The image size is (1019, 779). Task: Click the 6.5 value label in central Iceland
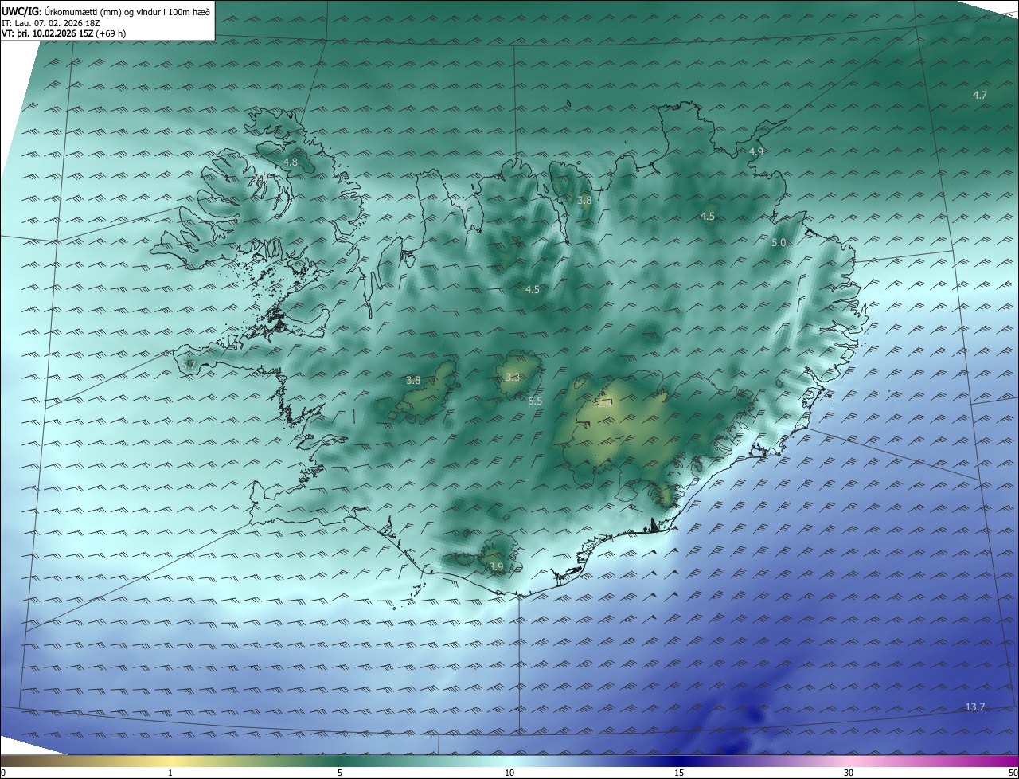[x=535, y=401]
